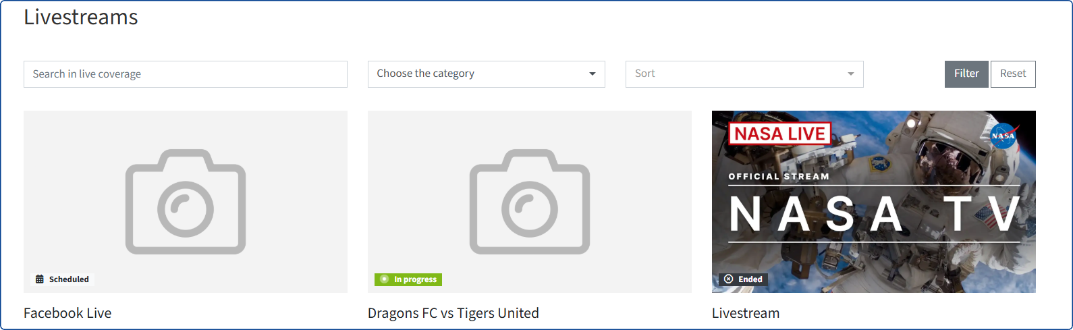Click the calendar icon on the Scheduled badge

pos(40,279)
